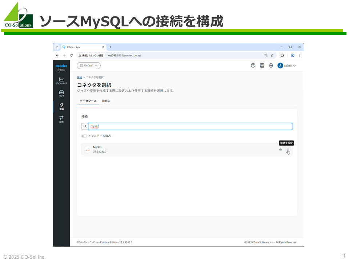Open the browser tab search chevron
Viewport: 349px width, 262px height.
point(57,47)
